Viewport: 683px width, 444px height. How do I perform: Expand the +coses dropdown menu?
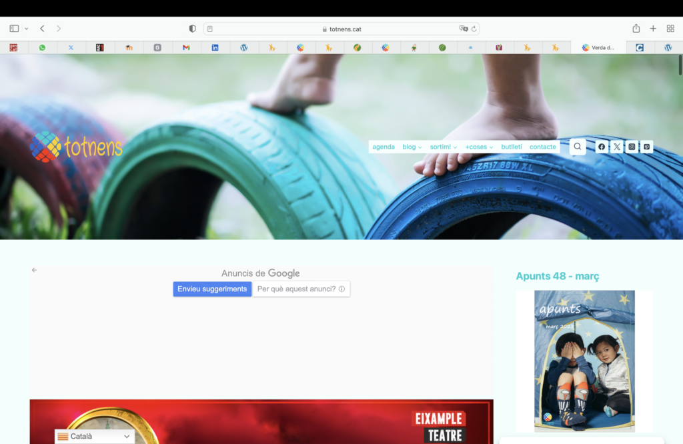tap(479, 147)
